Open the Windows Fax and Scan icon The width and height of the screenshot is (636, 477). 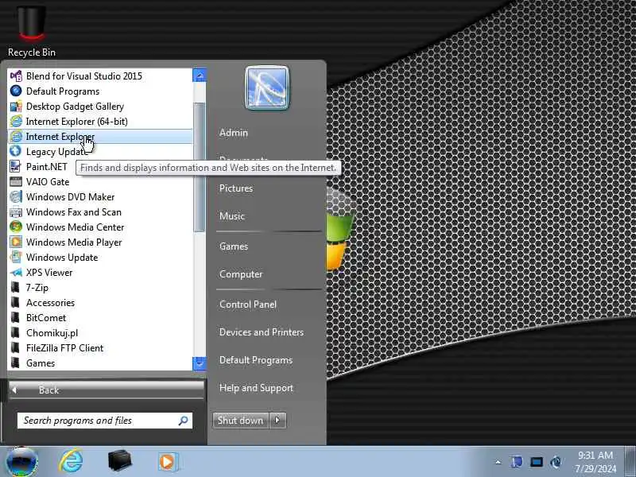tap(16, 211)
